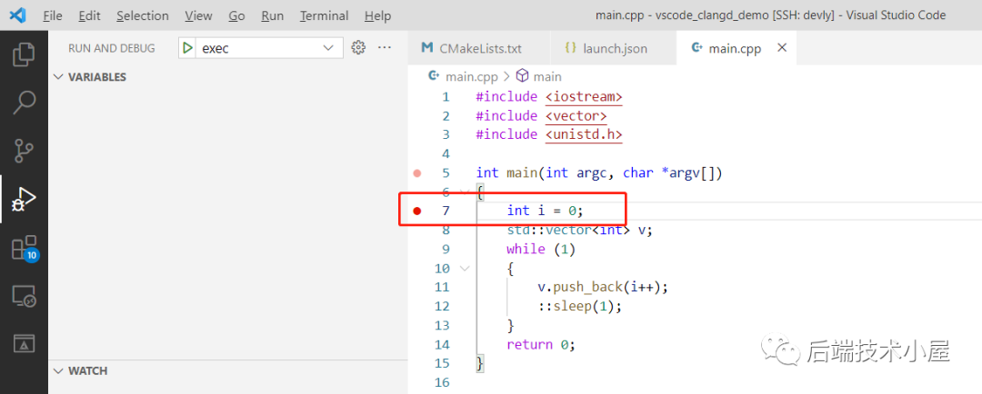Click the while (1) statement

coord(541,249)
